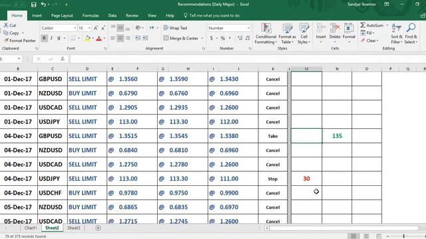
Task: Open the Formulas ribbon tab
Action: (x=91, y=15)
